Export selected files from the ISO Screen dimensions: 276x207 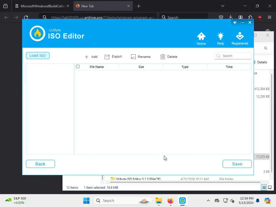113,57
